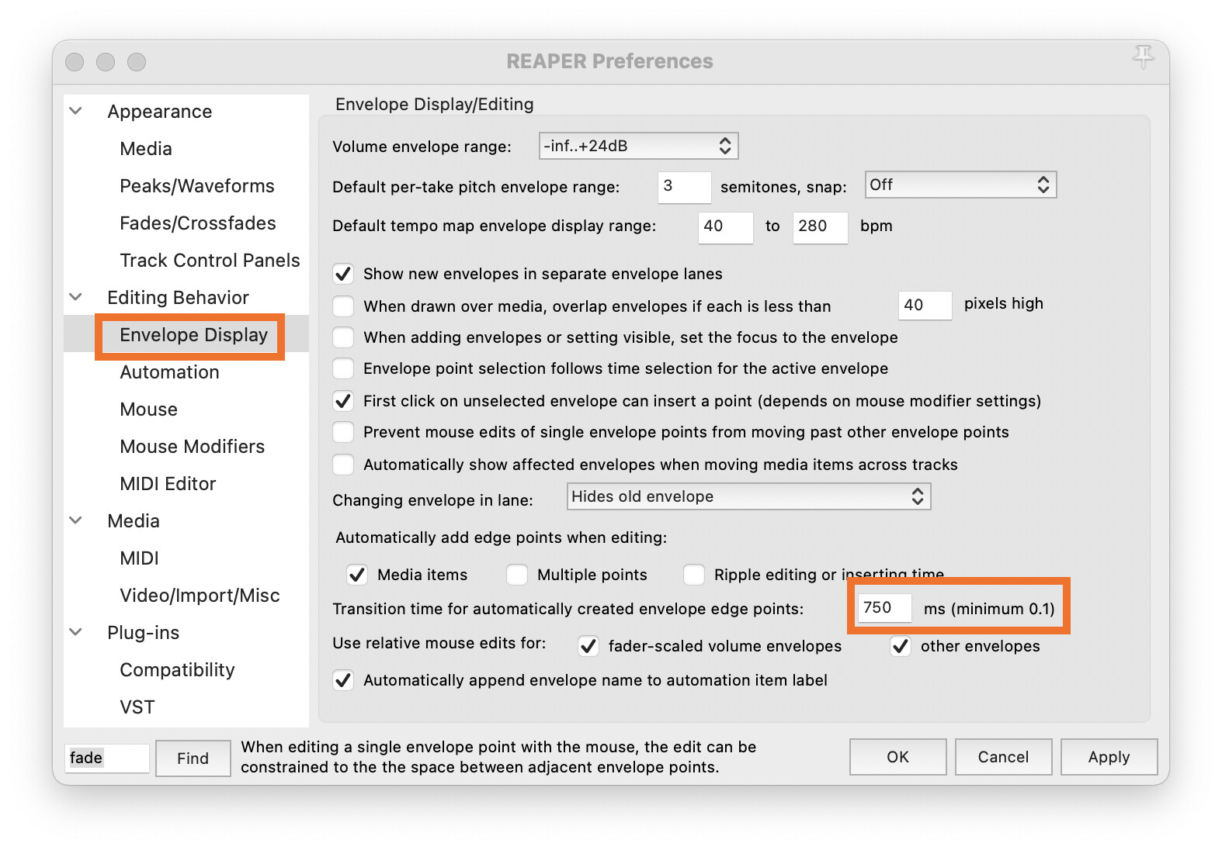This screenshot has width=1222, height=850.
Task: Toggle append envelope name to automation label
Action: pos(343,680)
